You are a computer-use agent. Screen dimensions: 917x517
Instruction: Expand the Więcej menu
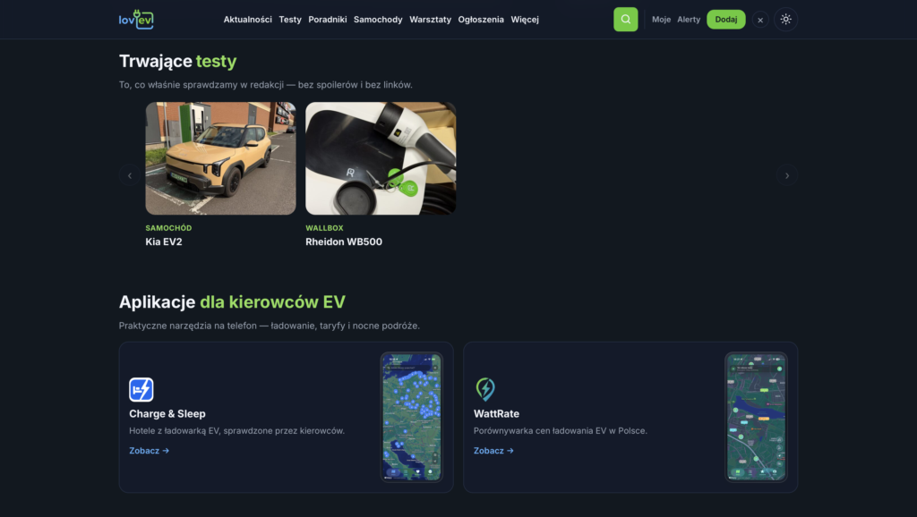click(x=525, y=20)
